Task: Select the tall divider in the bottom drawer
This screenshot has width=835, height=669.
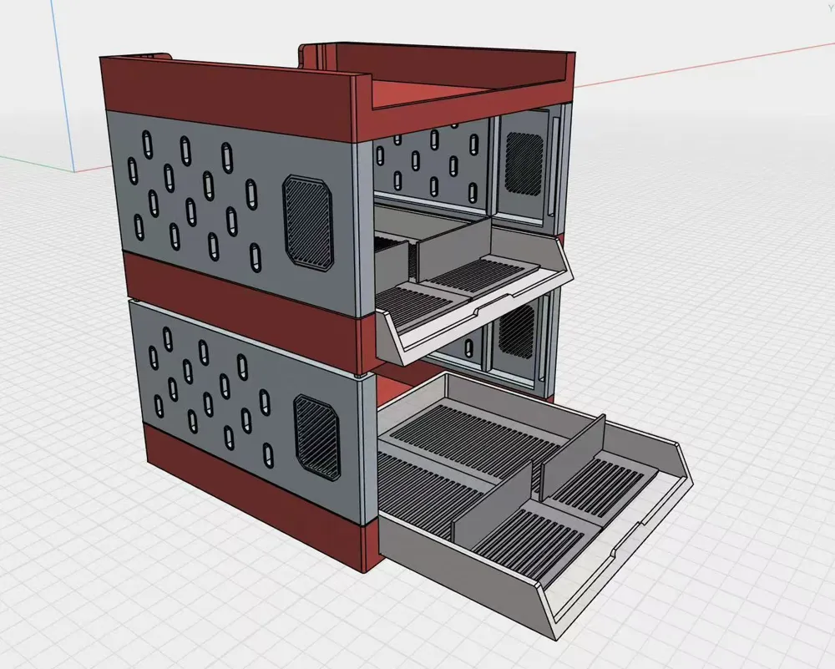Action: click(573, 457)
